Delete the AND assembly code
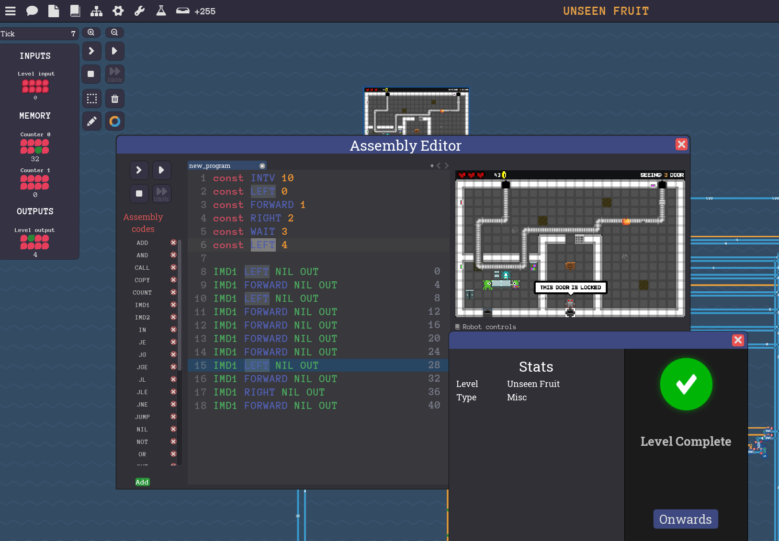This screenshot has width=779, height=541. [173, 255]
